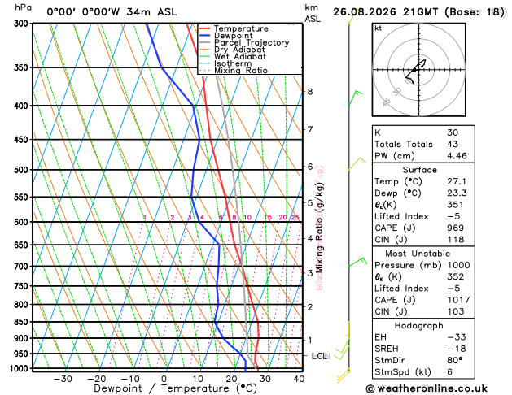Click the Most Unstable theta-e value 352
The image size is (512, 395).
pyautogui.click(x=455, y=276)
